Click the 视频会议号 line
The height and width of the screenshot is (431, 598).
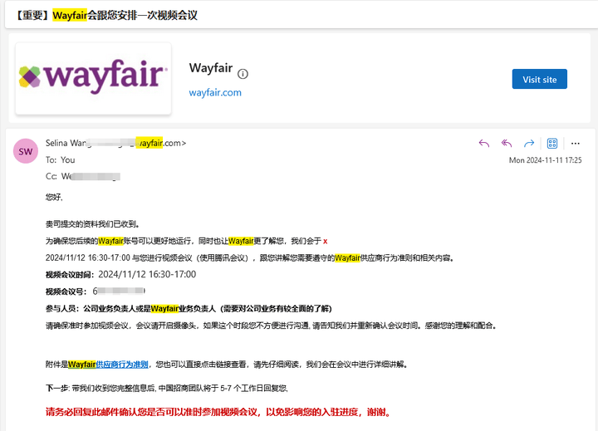point(95,291)
